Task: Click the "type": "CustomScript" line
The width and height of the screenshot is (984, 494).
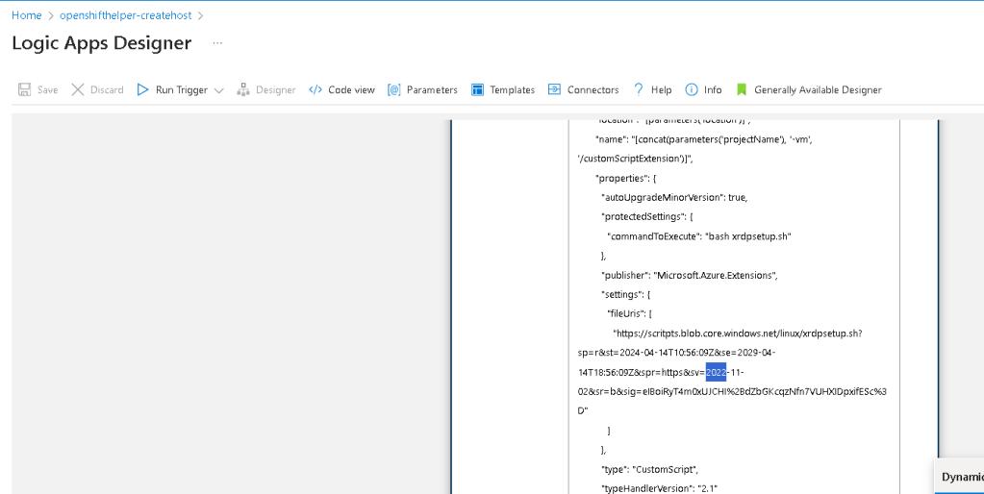Action: point(649,469)
